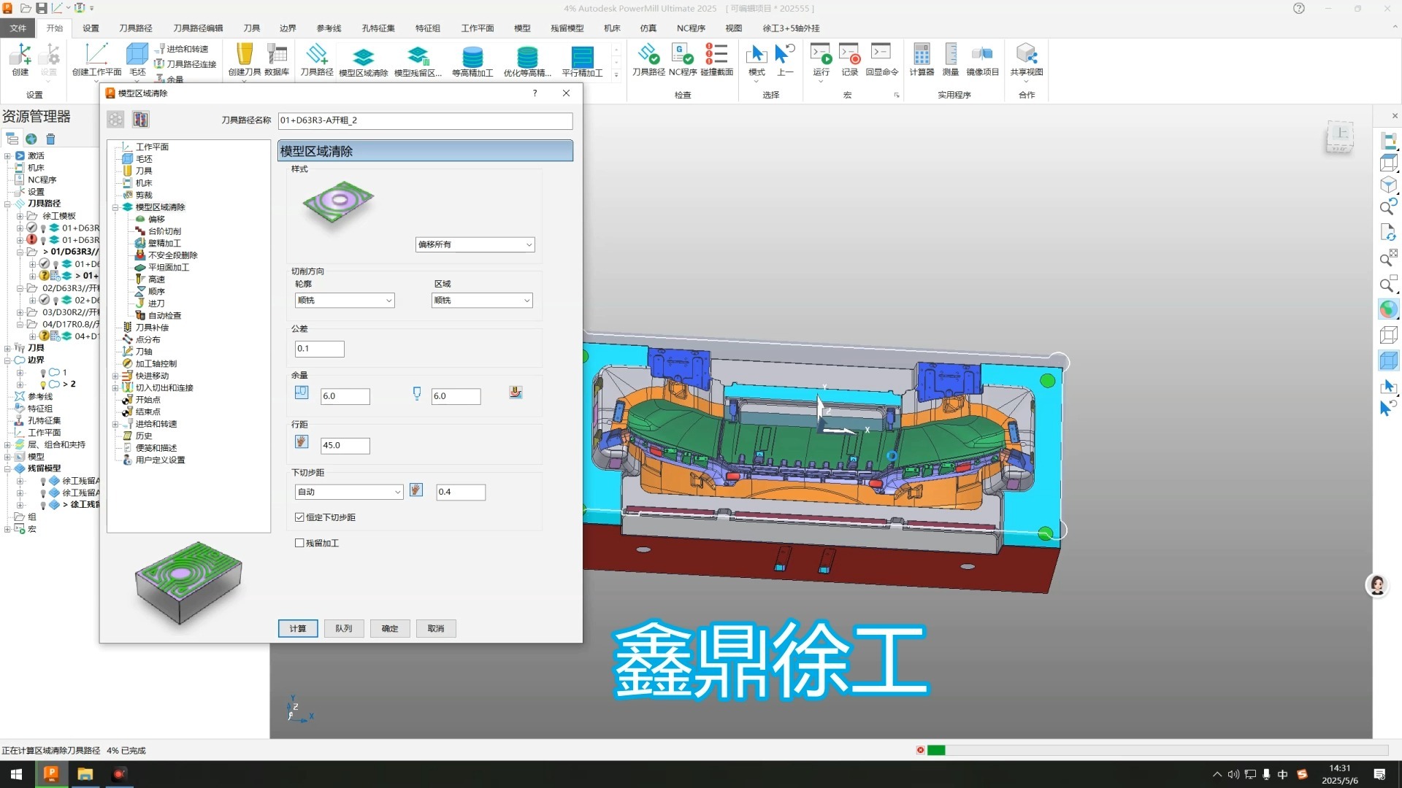Open the 边界 ribbon tab

[288, 28]
